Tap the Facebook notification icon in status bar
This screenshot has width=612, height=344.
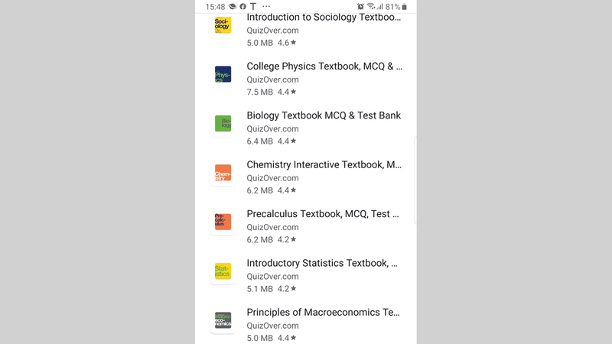point(243,7)
